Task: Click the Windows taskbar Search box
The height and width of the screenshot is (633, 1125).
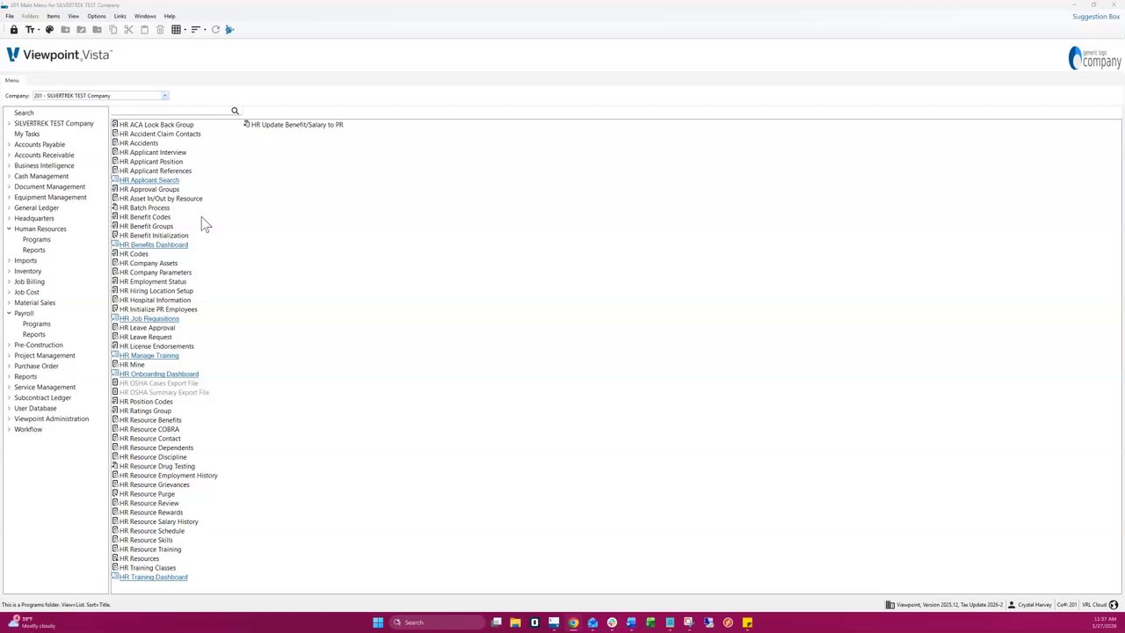Action: click(436, 622)
